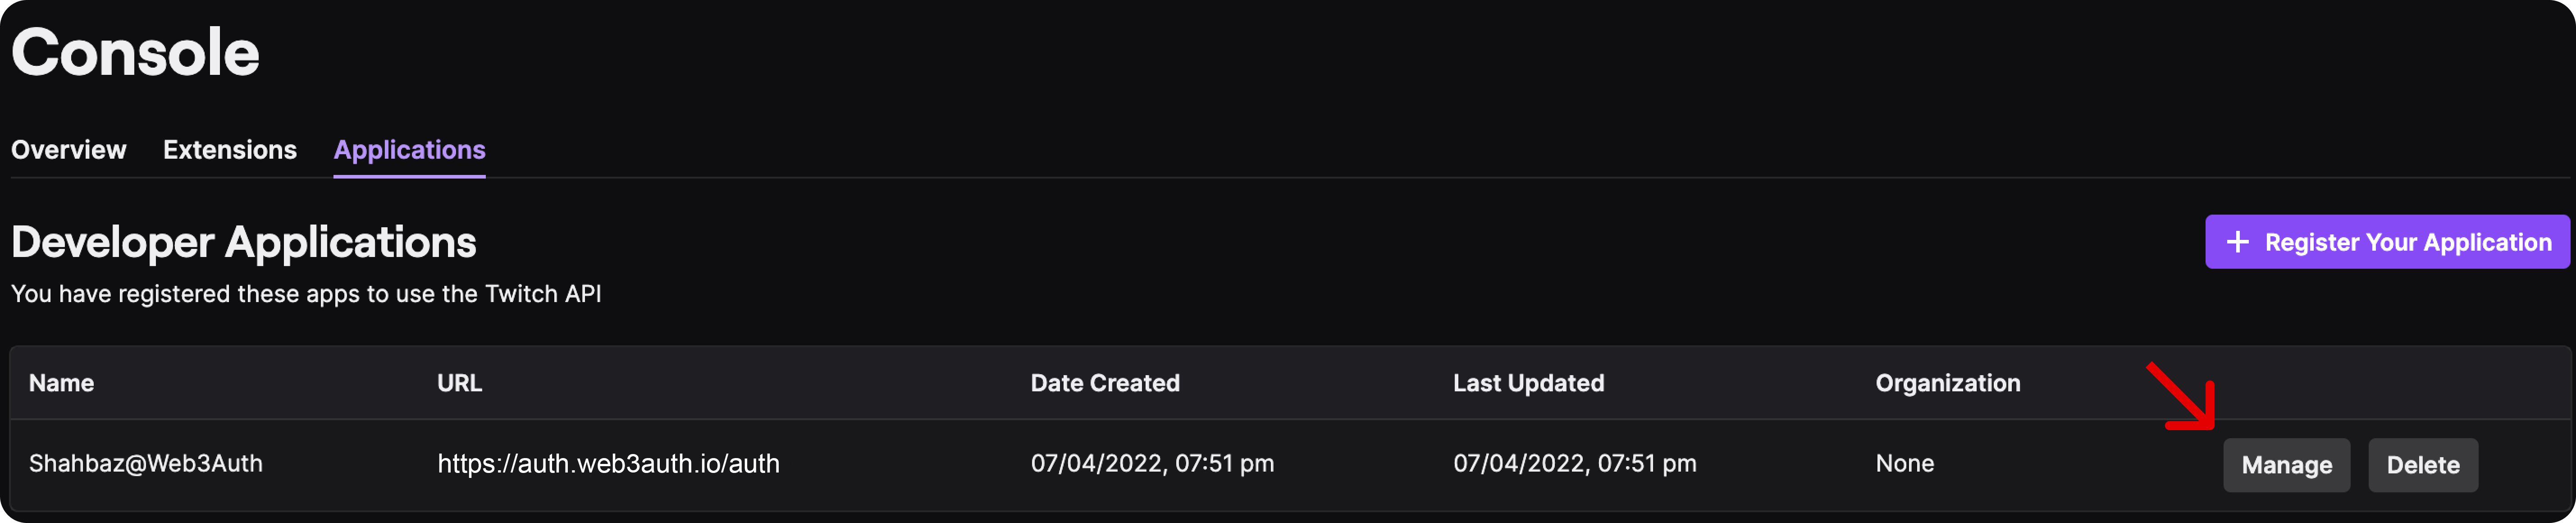Open the URL https://auth.web3auth.io/auth
Image resolution: width=2576 pixels, height=523 pixels.
608,463
